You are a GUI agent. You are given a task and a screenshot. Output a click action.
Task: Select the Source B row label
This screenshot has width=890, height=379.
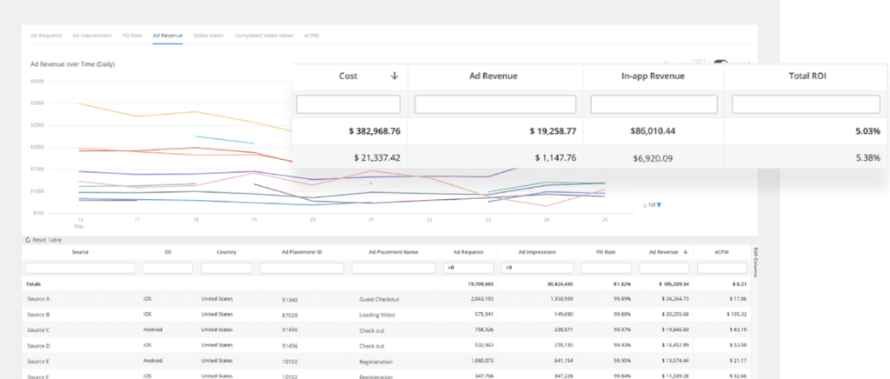coord(38,315)
